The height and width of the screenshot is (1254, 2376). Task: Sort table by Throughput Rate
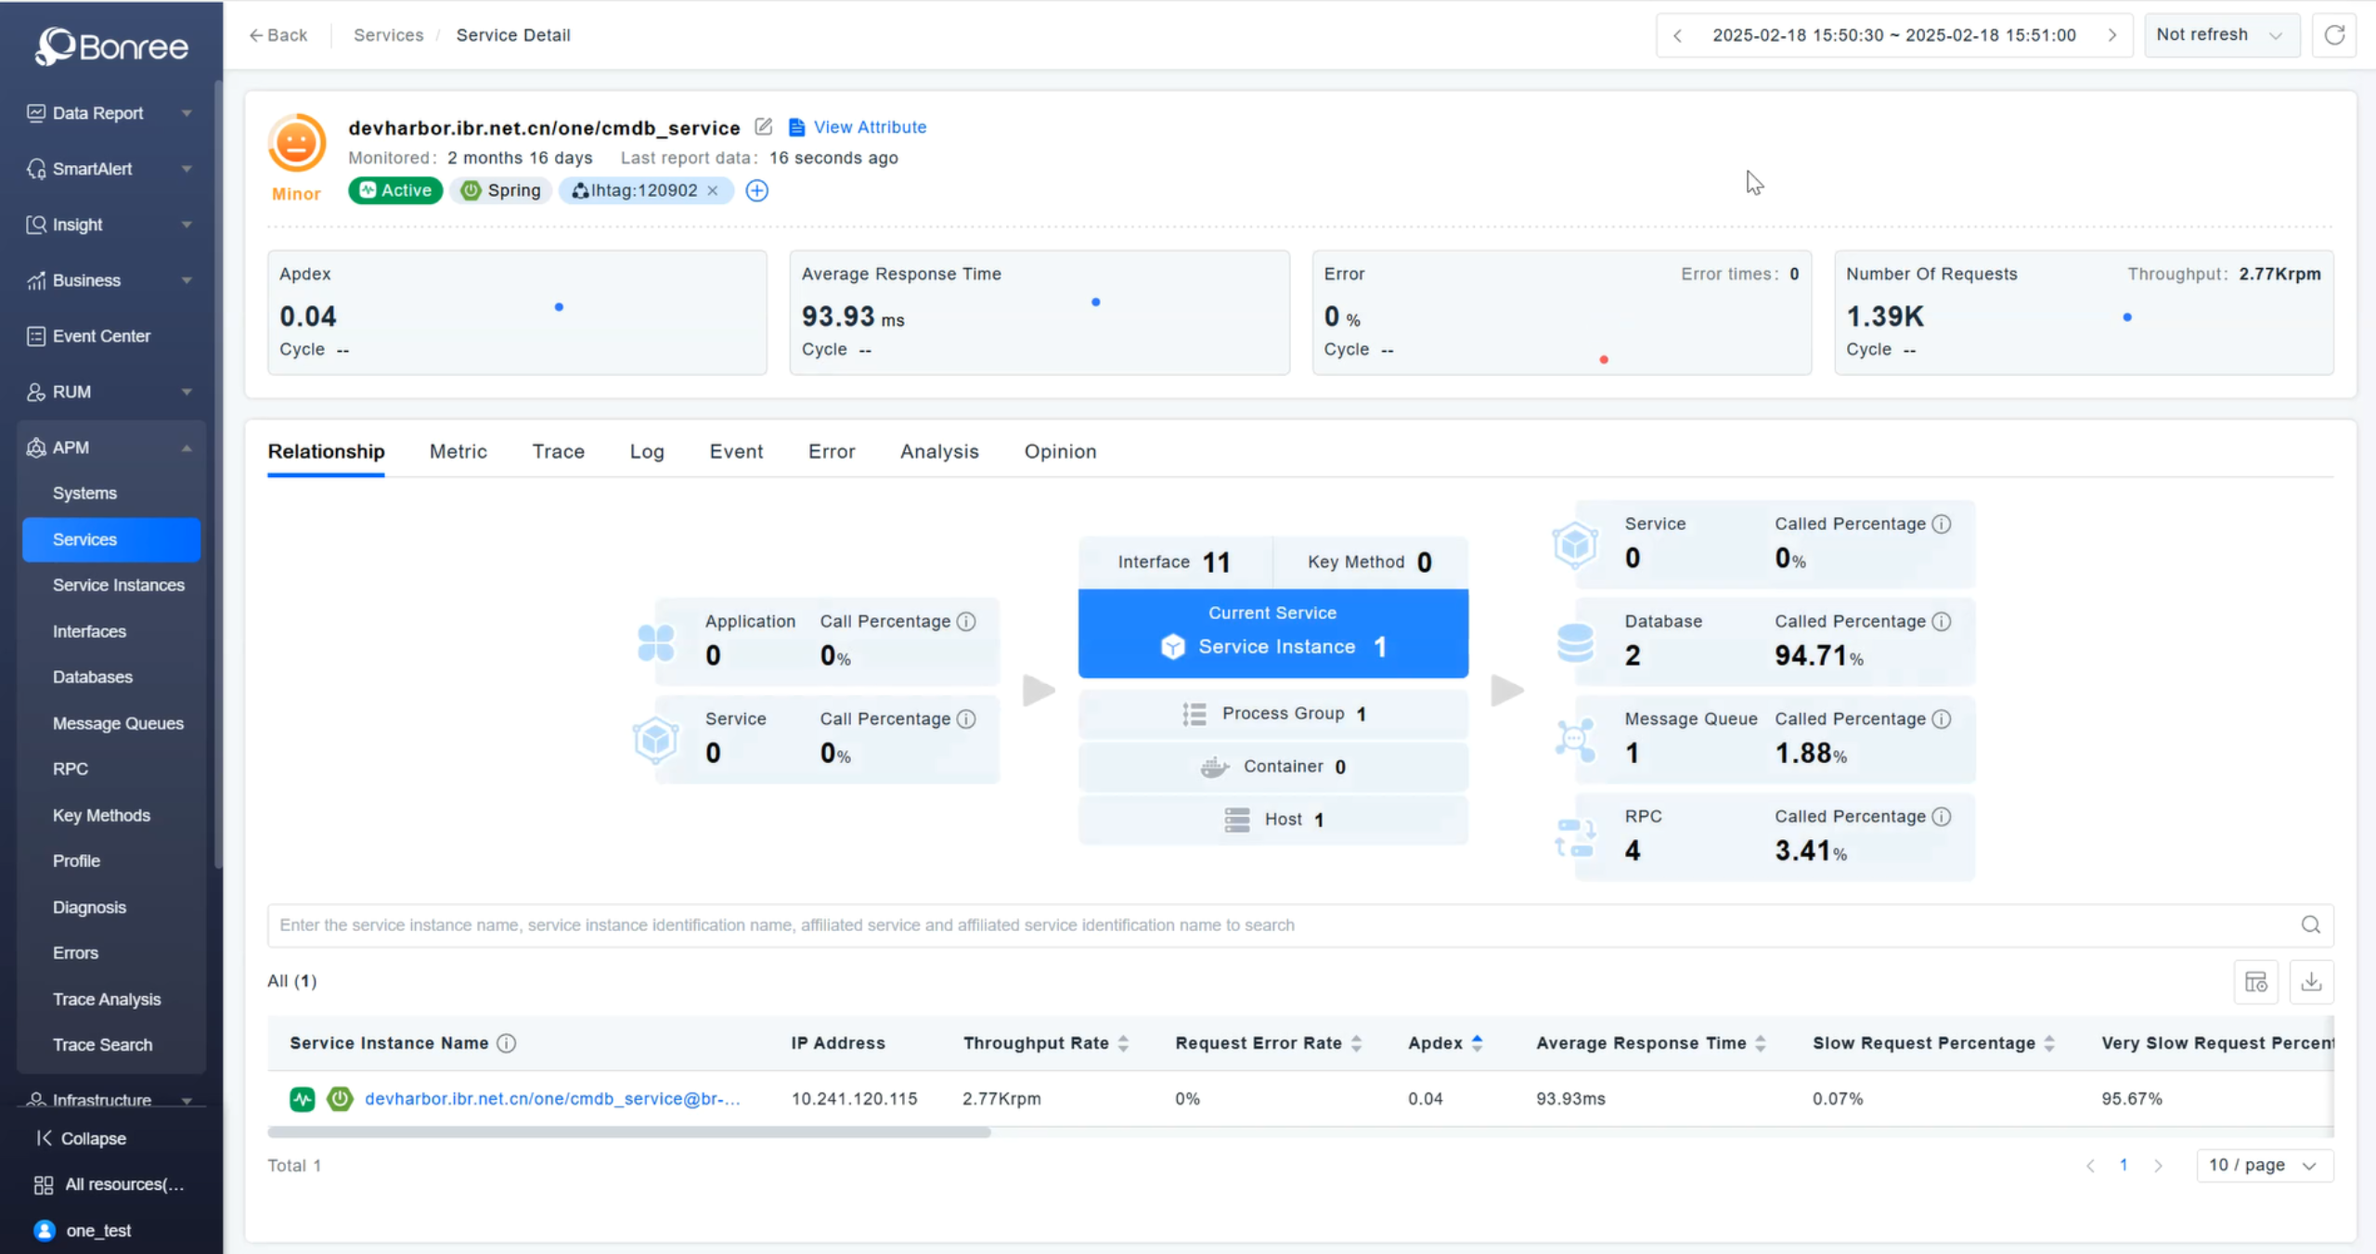[1123, 1043]
